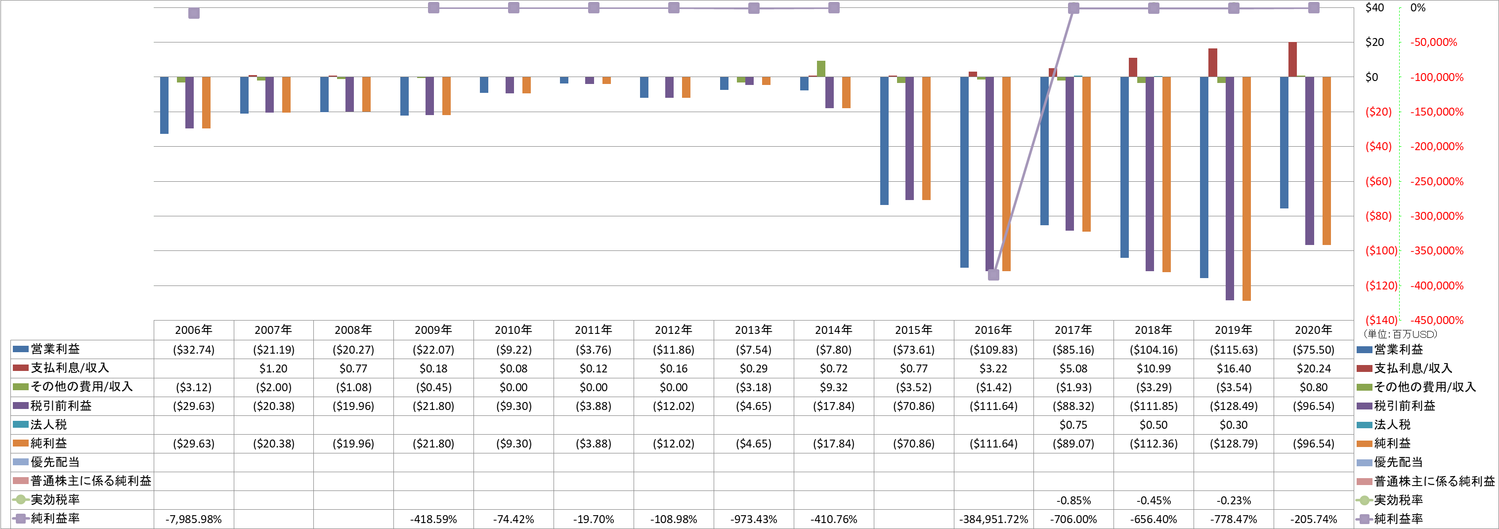Select the 2009年 column header
This screenshot has width=1499, height=529.
click(x=433, y=330)
